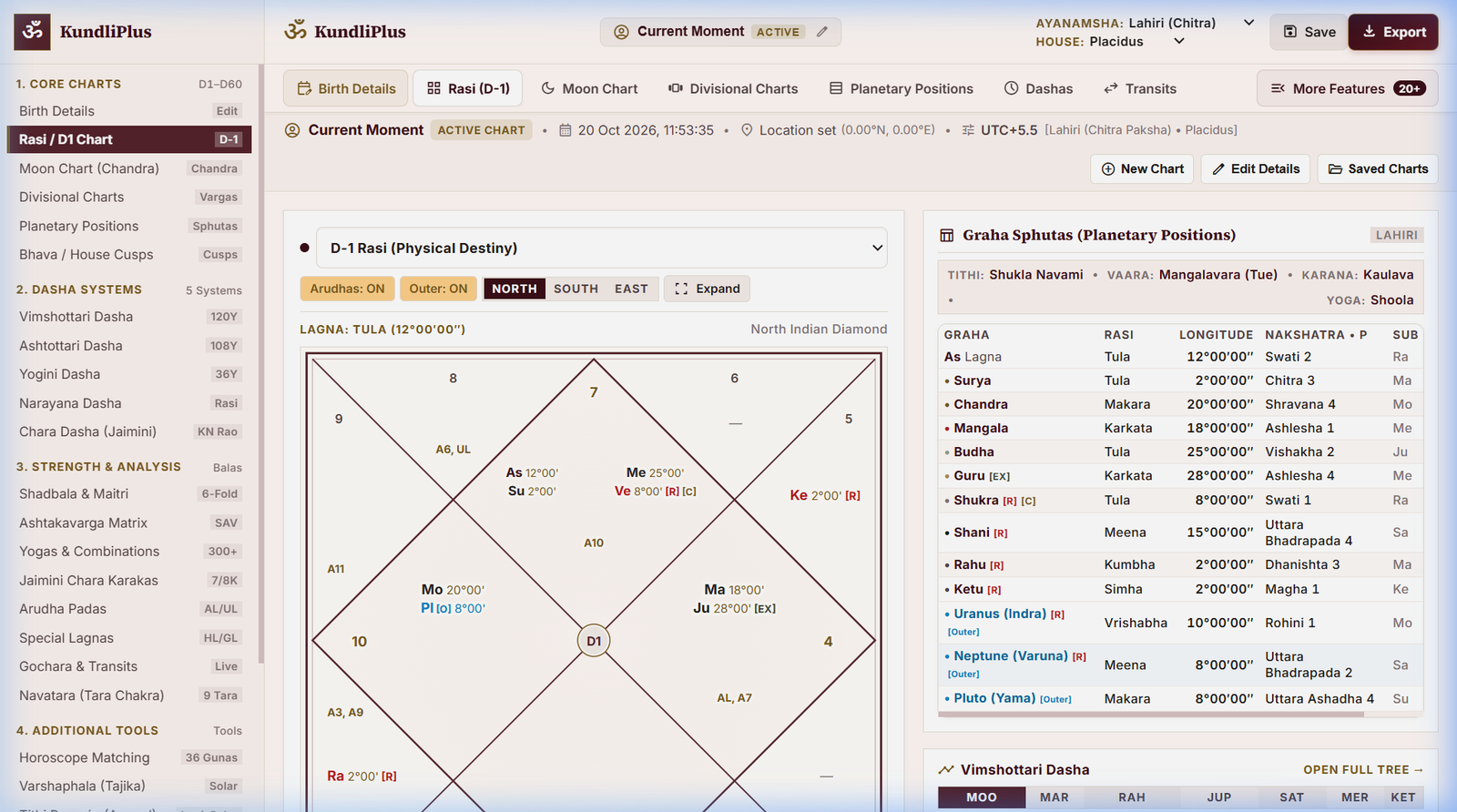Screen dimensions: 1457x812
Task: Open the Planetary Positions tab
Action: pos(902,88)
